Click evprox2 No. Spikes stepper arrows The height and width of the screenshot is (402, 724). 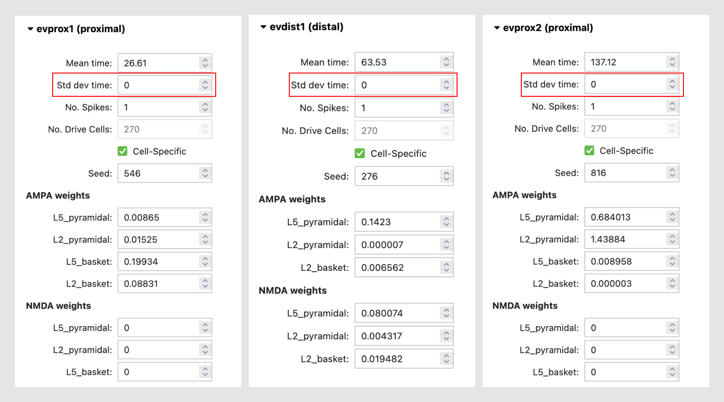(672, 107)
